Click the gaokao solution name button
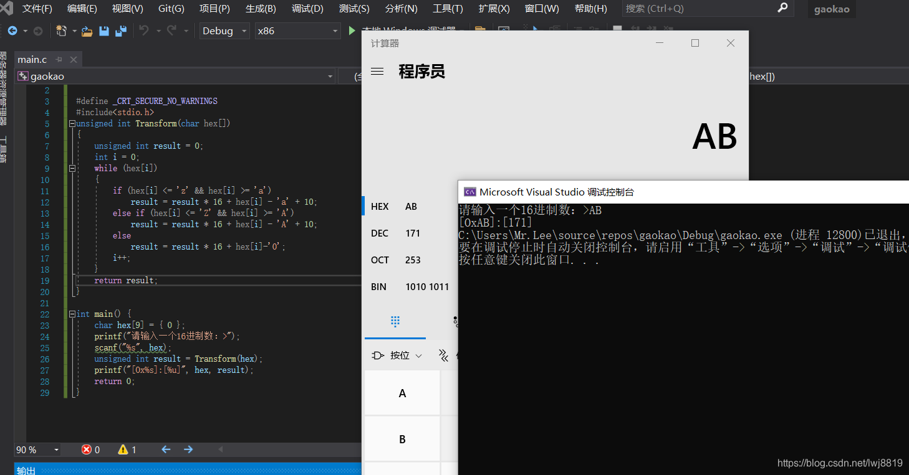The width and height of the screenshot is (909, 475). pos(832,9)
